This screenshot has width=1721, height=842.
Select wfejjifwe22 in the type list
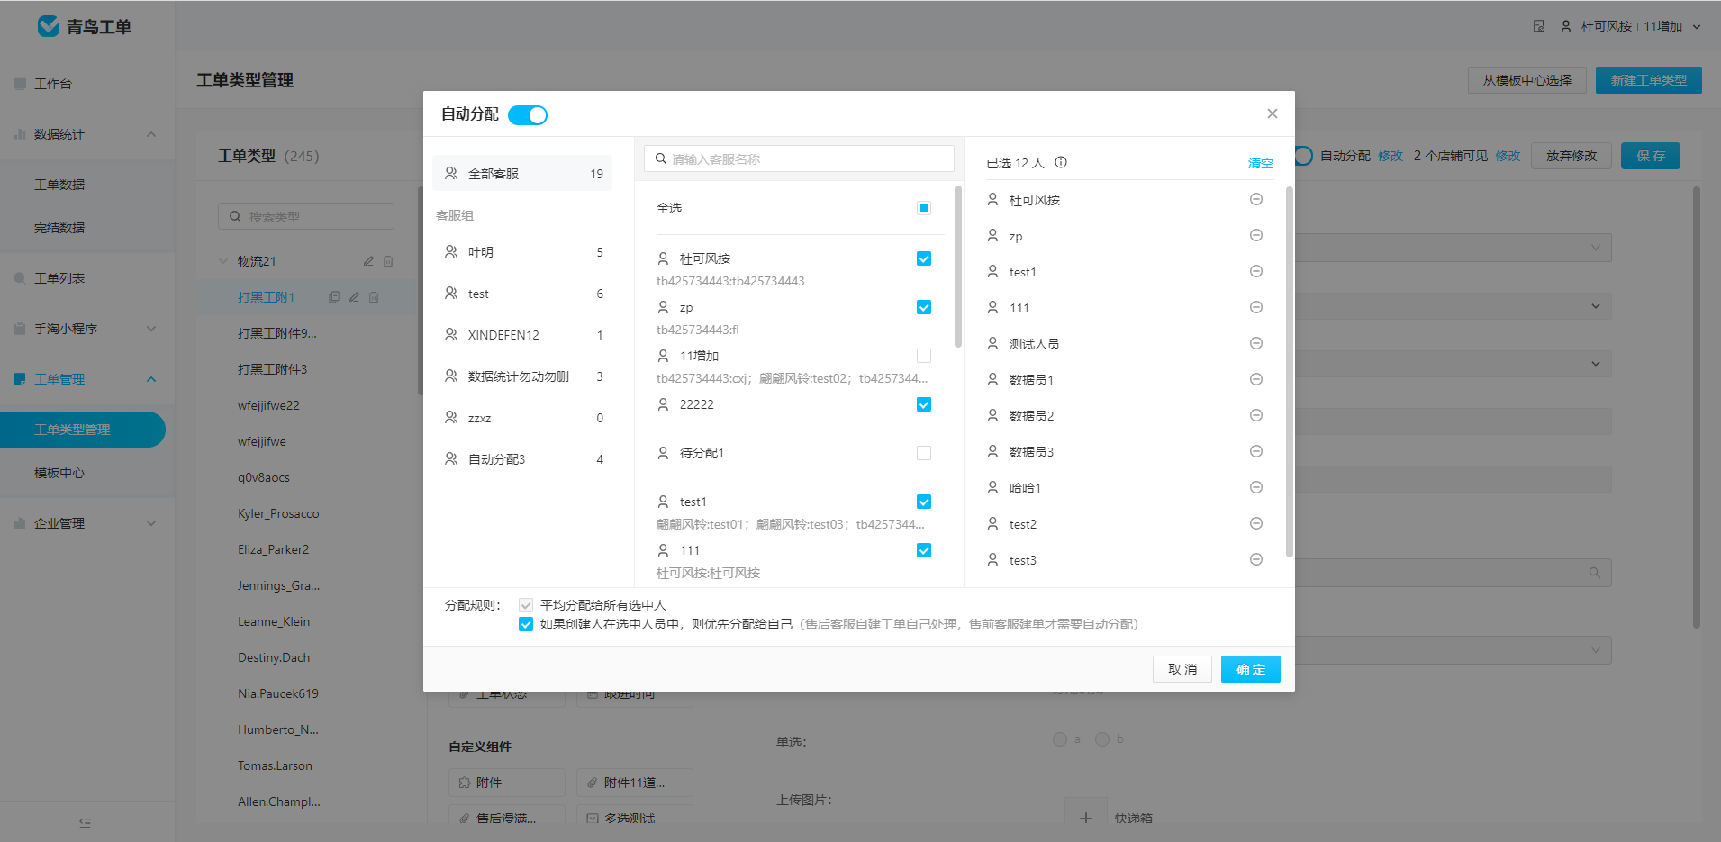[x=268, y=405]
